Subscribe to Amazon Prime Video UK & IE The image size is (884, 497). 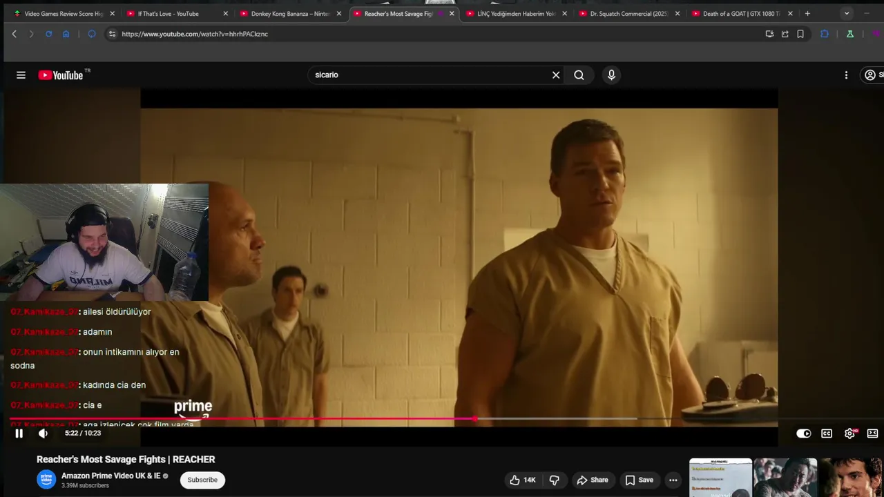coord(202,480)
